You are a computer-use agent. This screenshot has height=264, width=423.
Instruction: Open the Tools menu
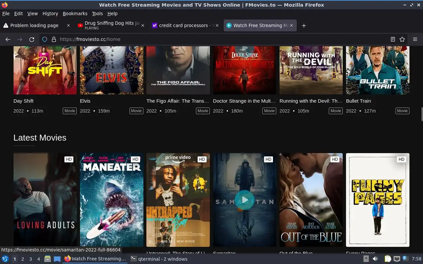pyautogui.click(x=97, y=14)
